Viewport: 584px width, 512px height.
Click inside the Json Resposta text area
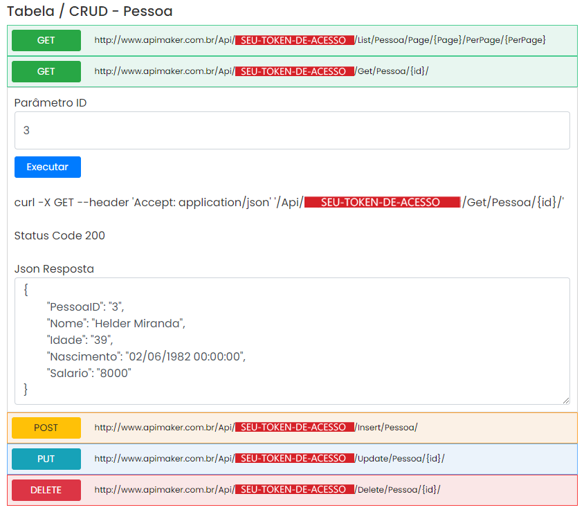click(x=291, y=340)
